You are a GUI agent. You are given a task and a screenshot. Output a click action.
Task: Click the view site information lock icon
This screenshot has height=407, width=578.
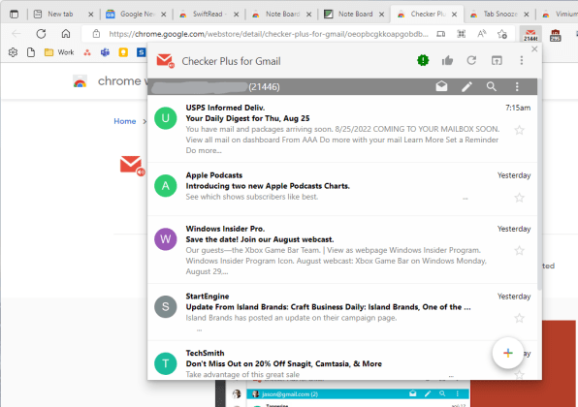(x=96, y=34)
